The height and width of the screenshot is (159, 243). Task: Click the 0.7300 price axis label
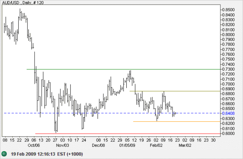click(228, 69)
